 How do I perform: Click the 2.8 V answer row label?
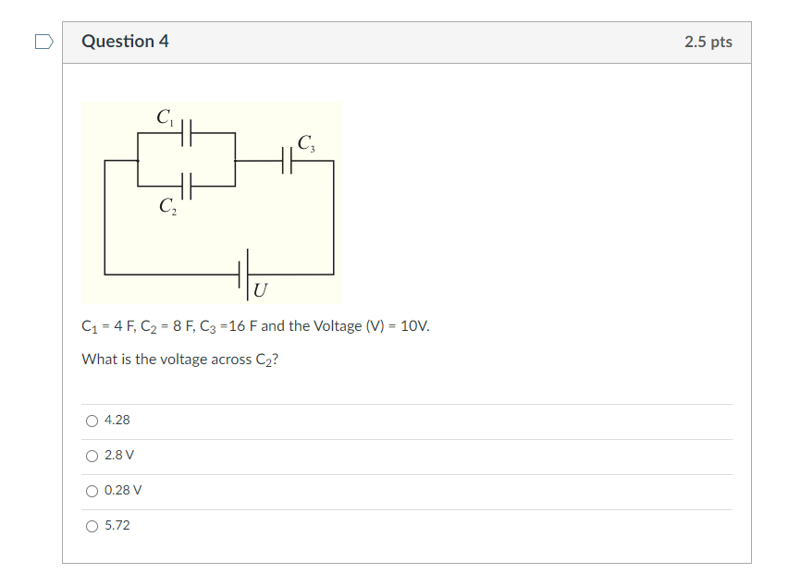[118, 455]
